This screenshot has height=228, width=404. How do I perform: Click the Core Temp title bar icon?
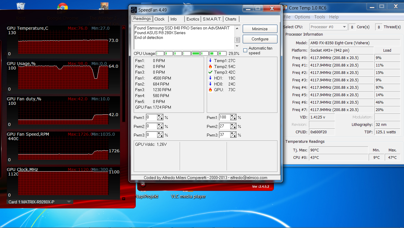click(x=285, y=8)
